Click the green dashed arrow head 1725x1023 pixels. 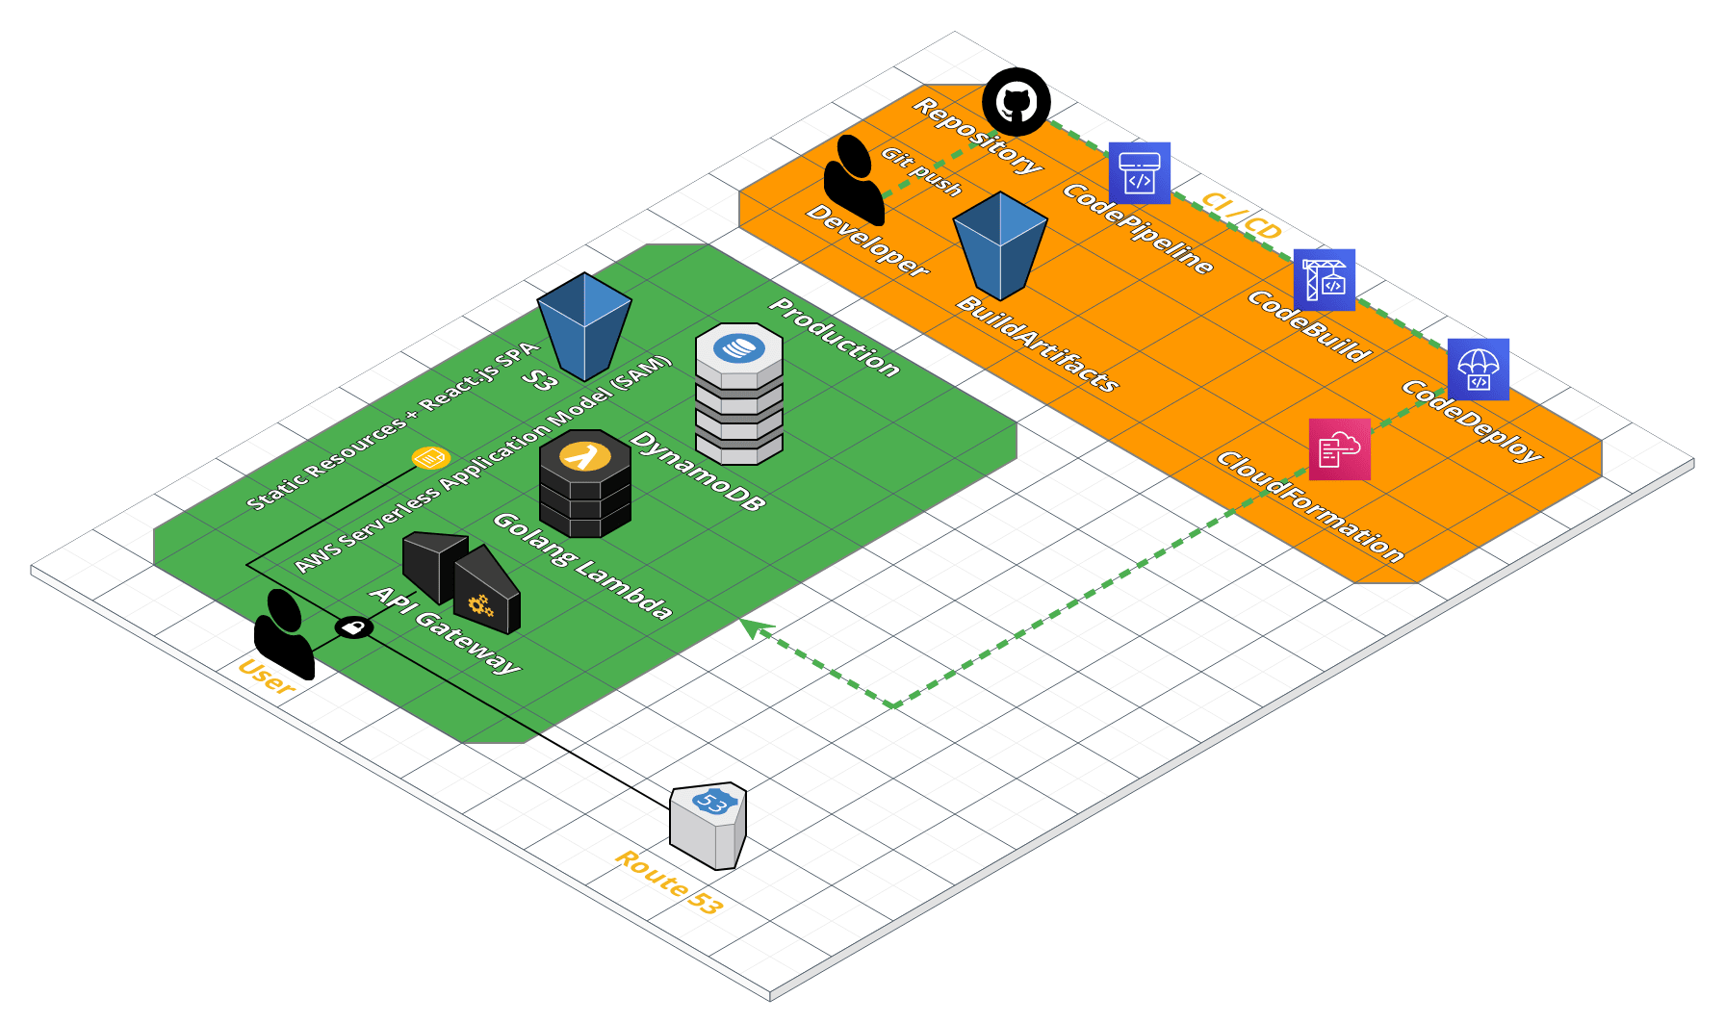757,628
